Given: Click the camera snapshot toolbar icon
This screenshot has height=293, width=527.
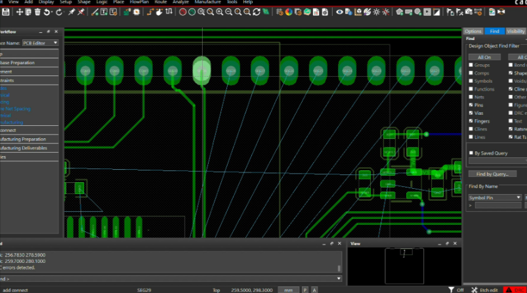Looking at the screenshot, I should [469, 12].
